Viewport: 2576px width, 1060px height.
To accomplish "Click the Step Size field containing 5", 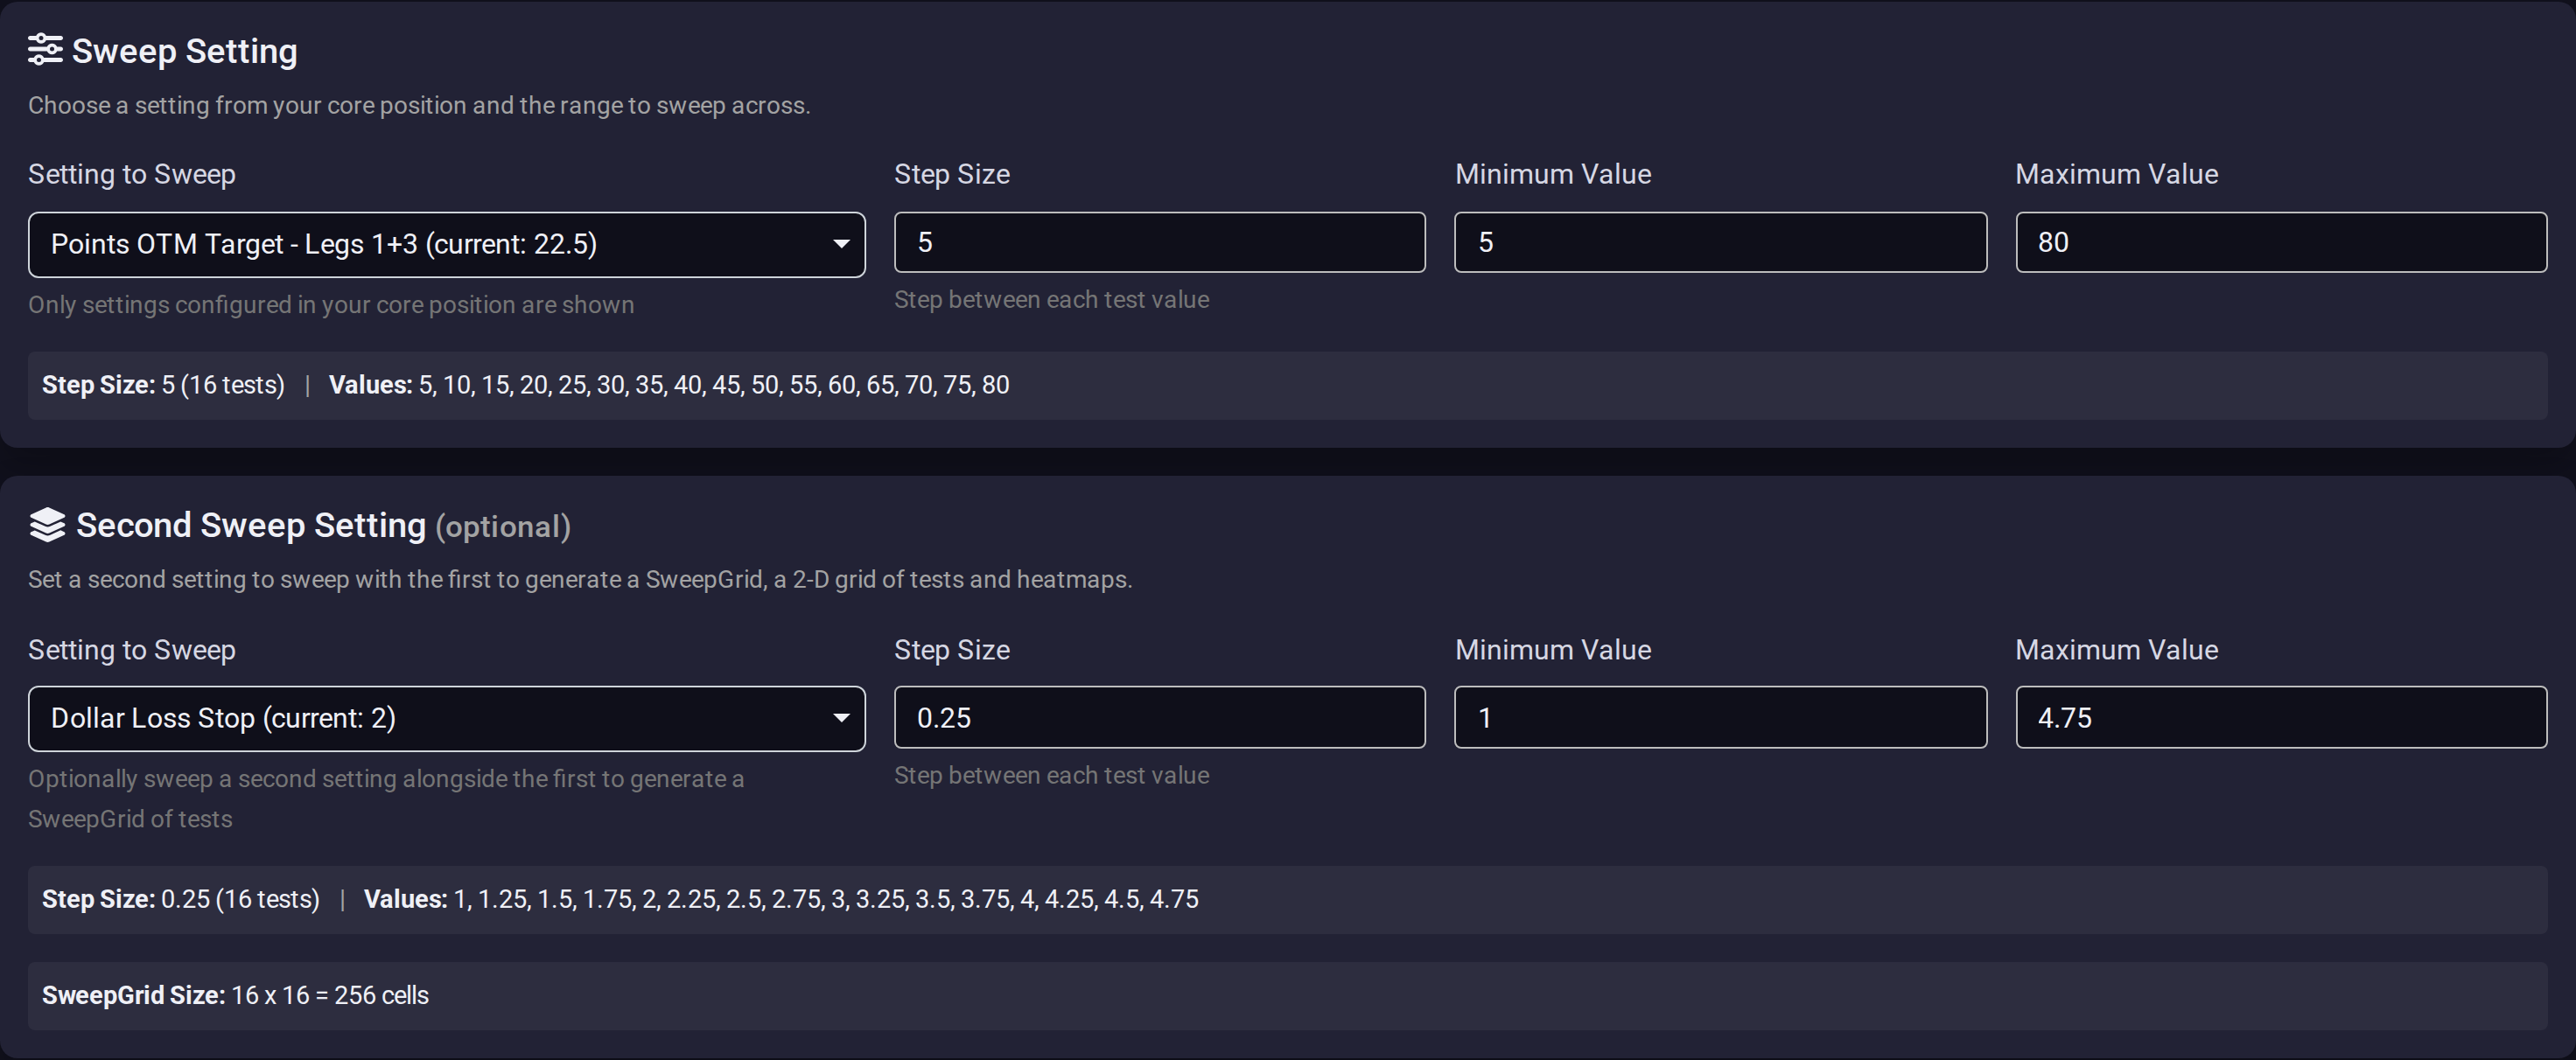I will click(1159, 242).
